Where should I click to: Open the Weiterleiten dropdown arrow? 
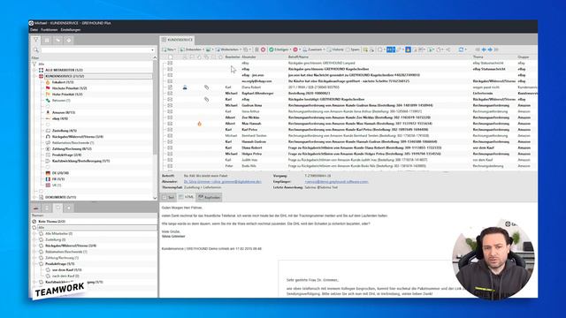pos(241,49)
